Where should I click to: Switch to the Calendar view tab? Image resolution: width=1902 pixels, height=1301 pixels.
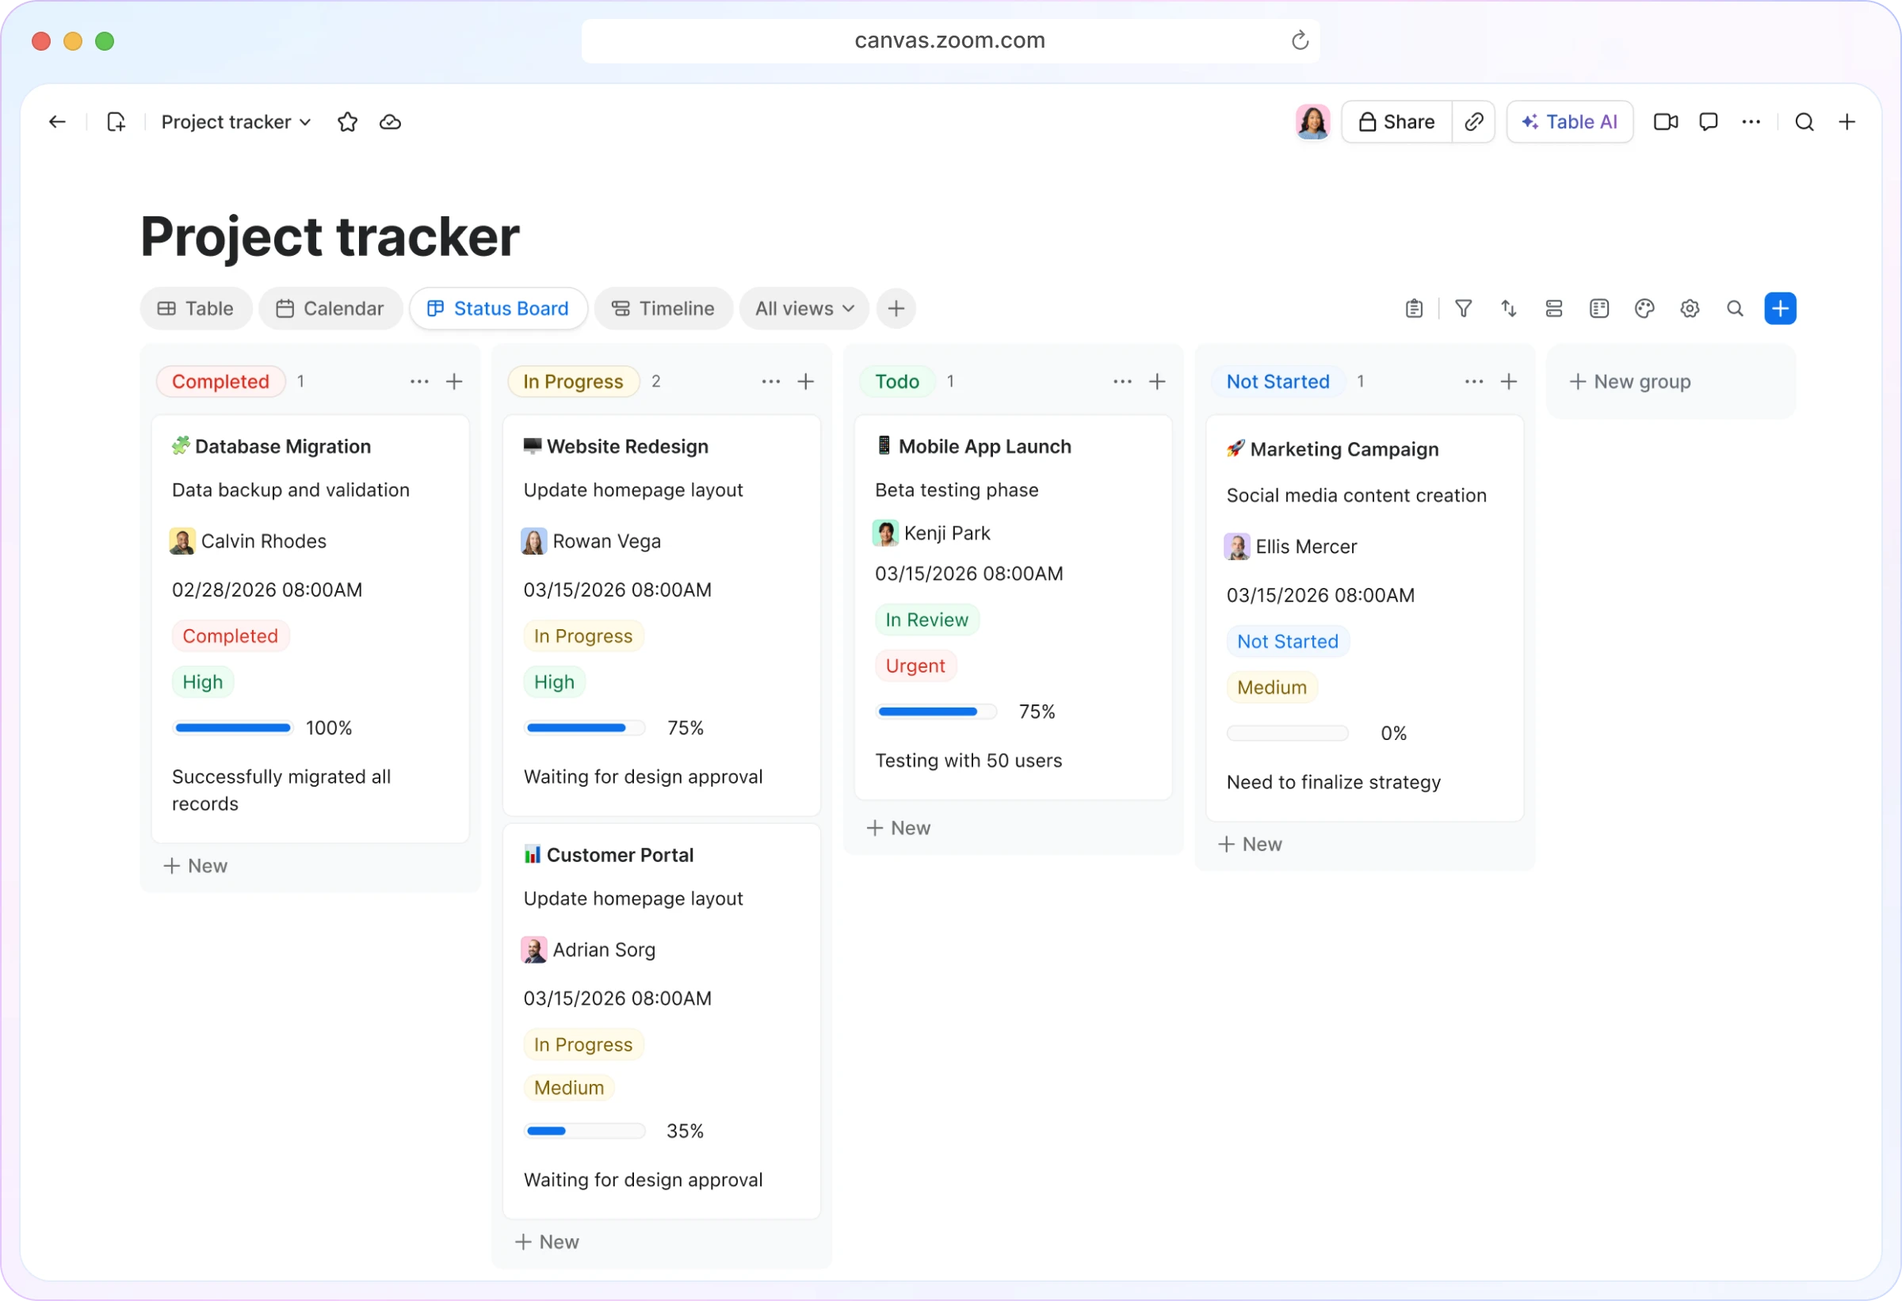330,308
